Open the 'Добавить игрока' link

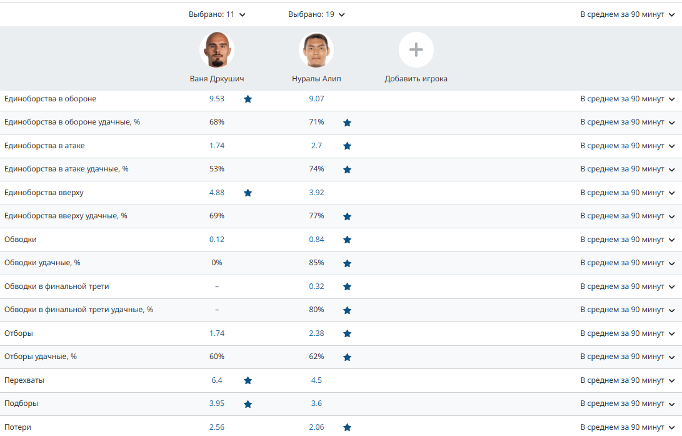pyautogui.click(x=416, y=79)
